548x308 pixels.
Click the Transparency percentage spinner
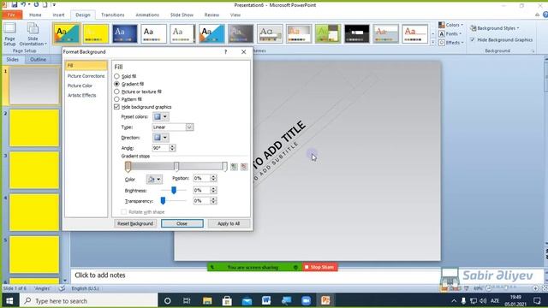pos(213,201)
